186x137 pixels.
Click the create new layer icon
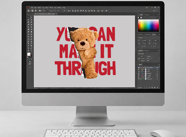pyautogui.click(x=155, y=88)
